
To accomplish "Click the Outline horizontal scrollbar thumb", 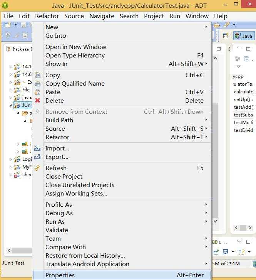I will 243,228.
